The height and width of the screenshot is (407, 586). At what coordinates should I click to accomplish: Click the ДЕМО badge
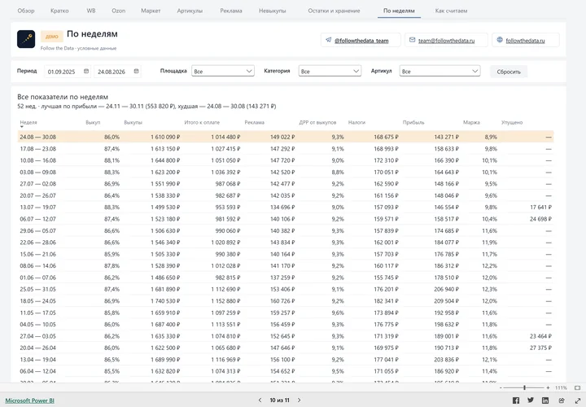(51, 37)
